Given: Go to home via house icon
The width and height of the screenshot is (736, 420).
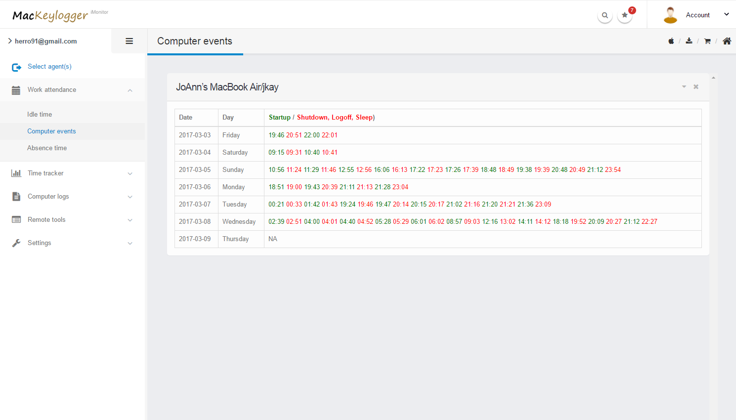Looking at the screenshot, I should 727,41.
